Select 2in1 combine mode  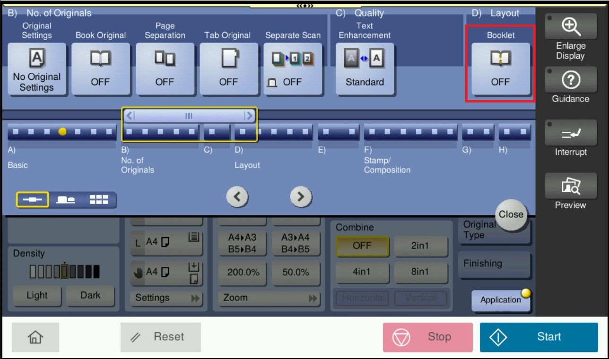(421, 245)
